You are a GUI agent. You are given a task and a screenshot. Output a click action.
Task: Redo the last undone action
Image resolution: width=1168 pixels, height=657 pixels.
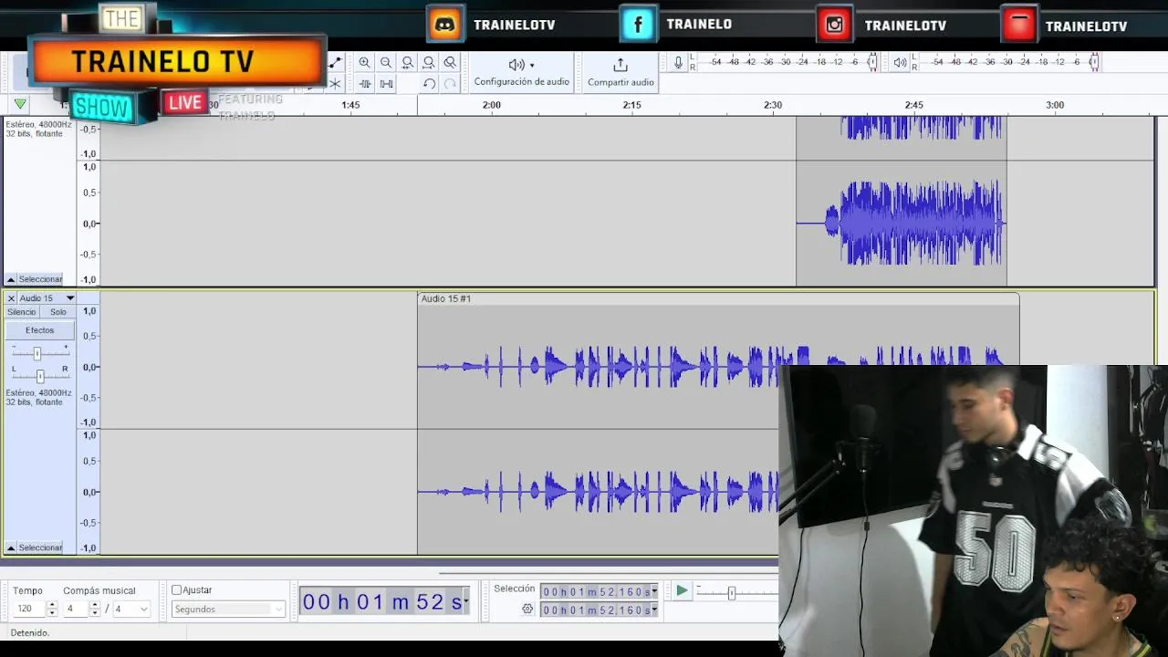(450, 84)
